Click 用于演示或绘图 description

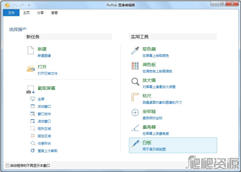(x=154, y=149)
